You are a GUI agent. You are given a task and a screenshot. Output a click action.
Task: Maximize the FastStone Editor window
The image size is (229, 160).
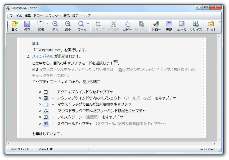pyautogui.click(x=206, y=7)
